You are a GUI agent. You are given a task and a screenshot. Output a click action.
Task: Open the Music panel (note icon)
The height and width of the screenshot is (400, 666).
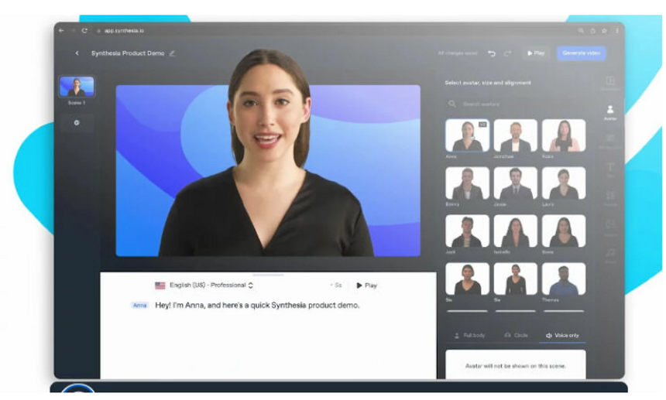click(610, 256)
